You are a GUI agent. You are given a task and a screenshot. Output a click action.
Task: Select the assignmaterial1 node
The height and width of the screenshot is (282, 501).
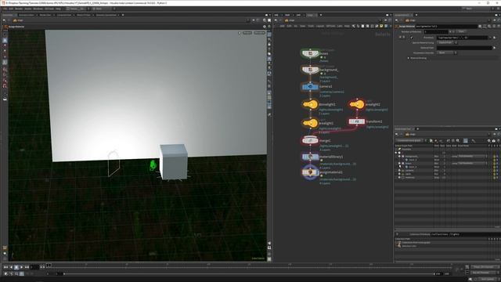click(x=310, y=172)
